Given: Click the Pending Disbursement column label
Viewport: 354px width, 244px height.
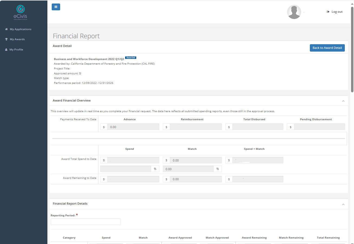Looking at the screenshot, I should (x=316, y=119).
